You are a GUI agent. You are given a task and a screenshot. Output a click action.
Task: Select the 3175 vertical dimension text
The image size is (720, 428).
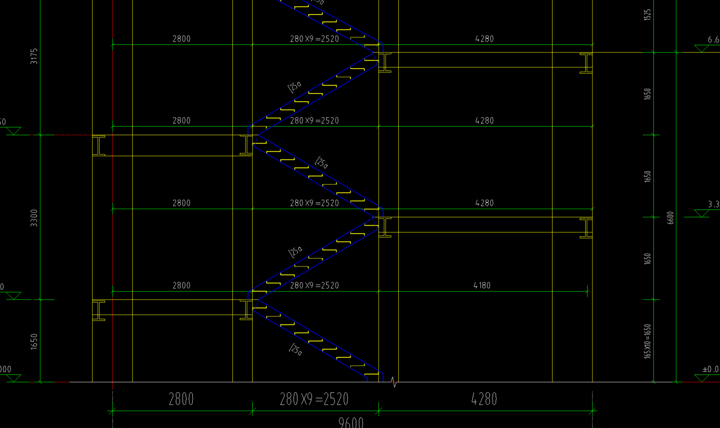34,56
